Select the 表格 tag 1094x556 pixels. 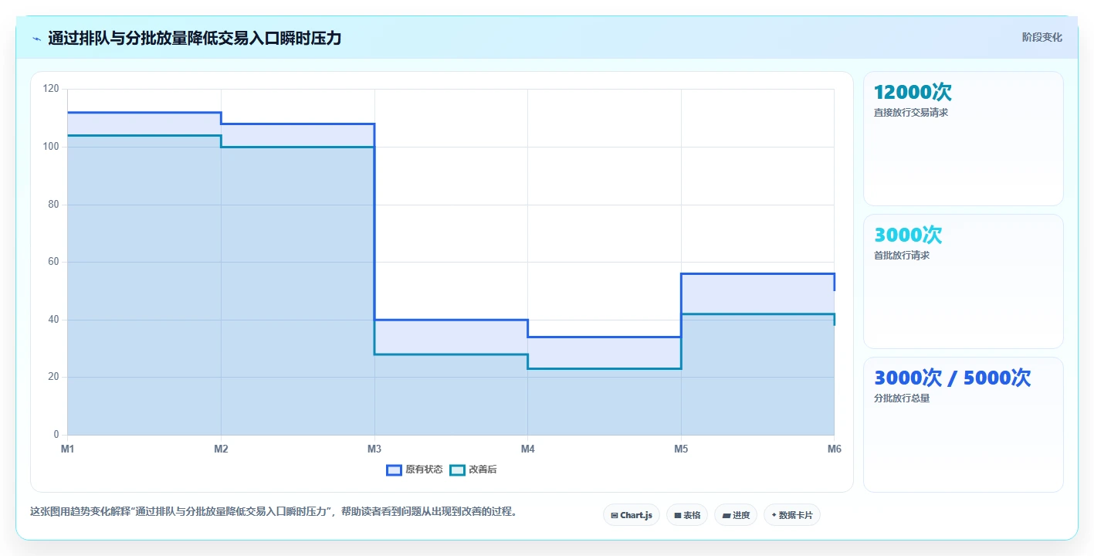687,515
